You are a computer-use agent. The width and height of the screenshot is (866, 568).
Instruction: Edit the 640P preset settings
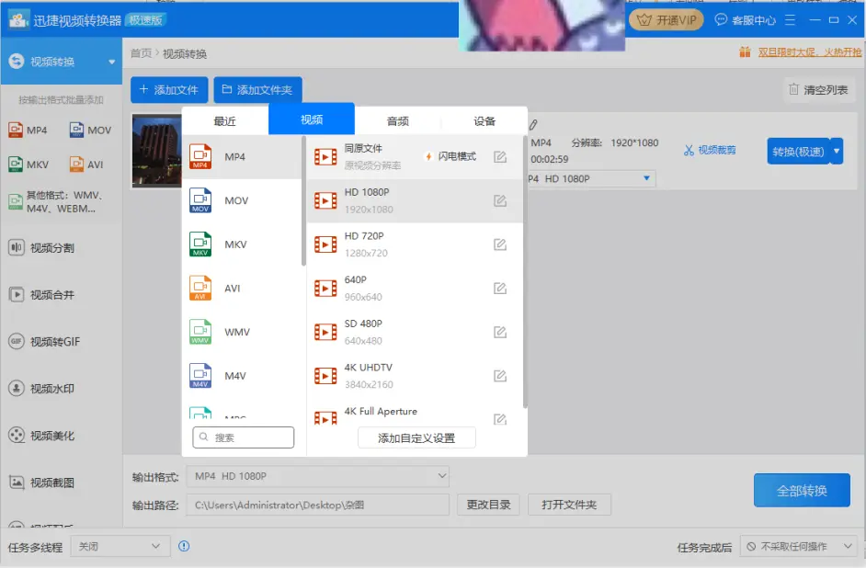coord(500,289)
